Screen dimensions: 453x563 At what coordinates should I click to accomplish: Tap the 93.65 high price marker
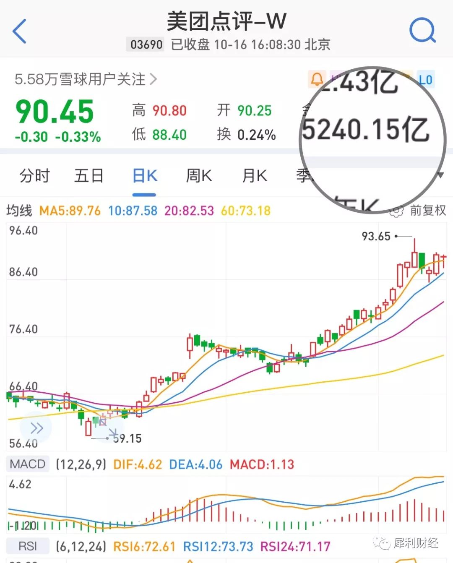[x=376, y=237]
